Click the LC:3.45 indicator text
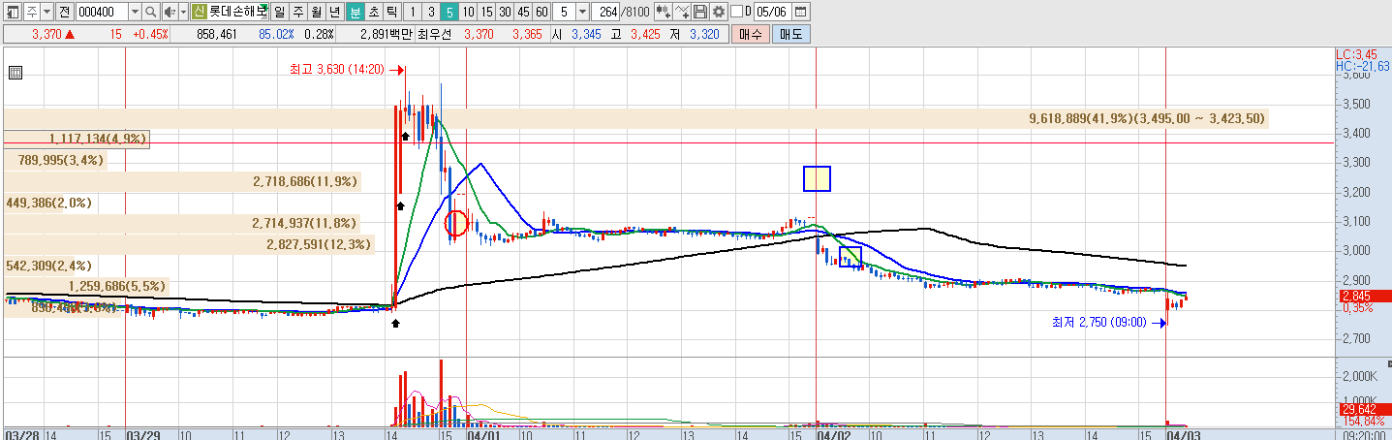Viewport: 1392px width, 440px height. (1356, 54)
